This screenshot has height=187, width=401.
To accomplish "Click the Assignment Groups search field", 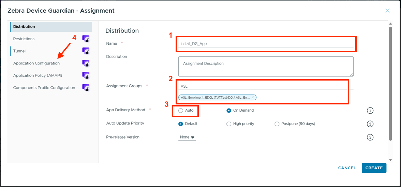I will [266, 86].
